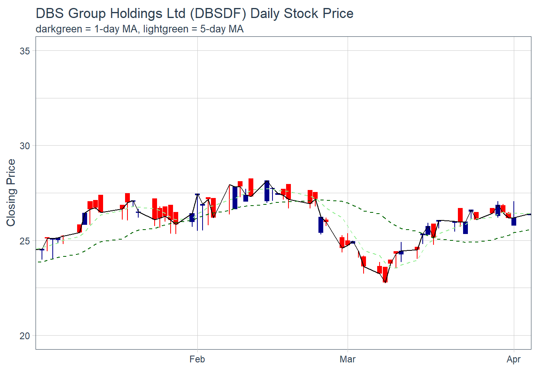This screenshot has width=537, height=384.
Task: Click the first blue candlestick at far left
Action: tap(42, 250)
